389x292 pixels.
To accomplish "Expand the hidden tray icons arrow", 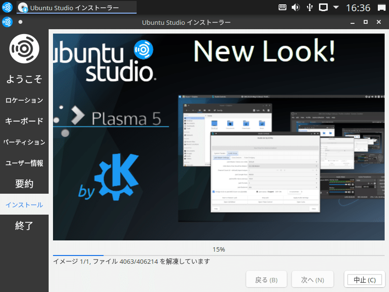I will click(336, 7).
